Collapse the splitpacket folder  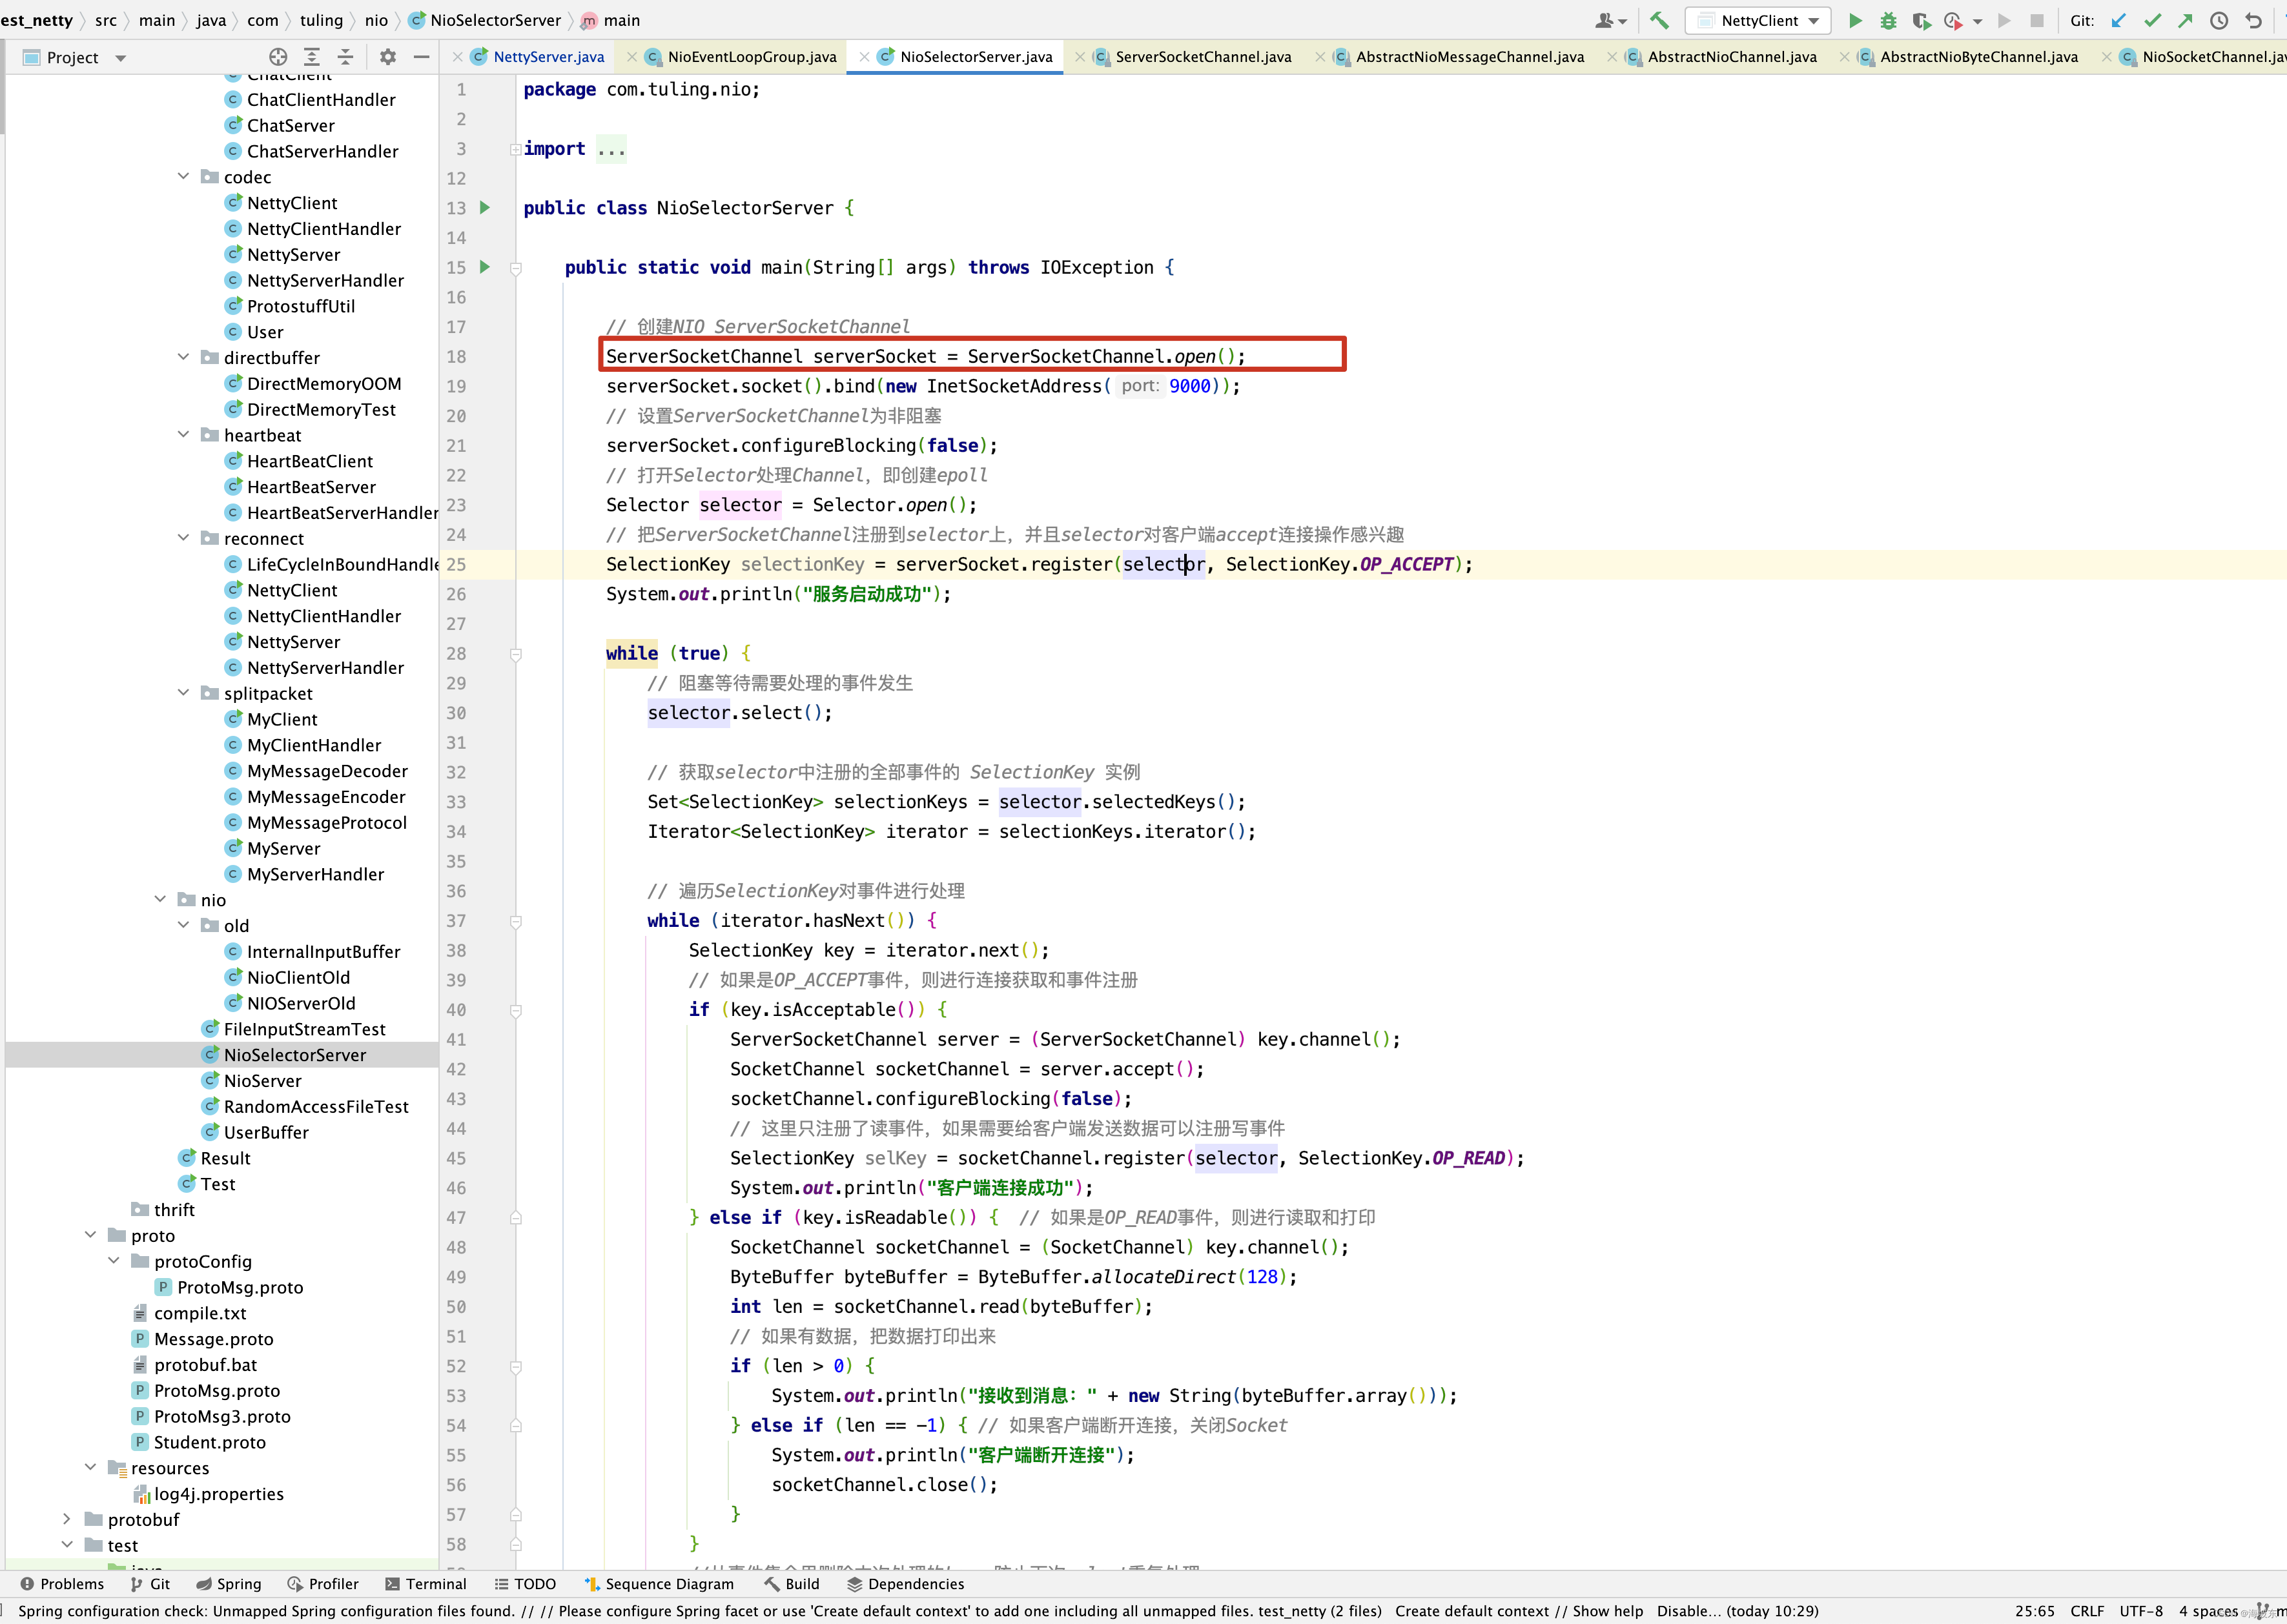click(183, 693)
